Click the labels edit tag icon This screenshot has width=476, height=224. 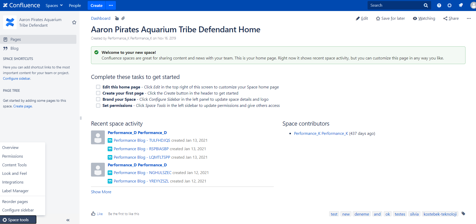(x=463, y=214)
